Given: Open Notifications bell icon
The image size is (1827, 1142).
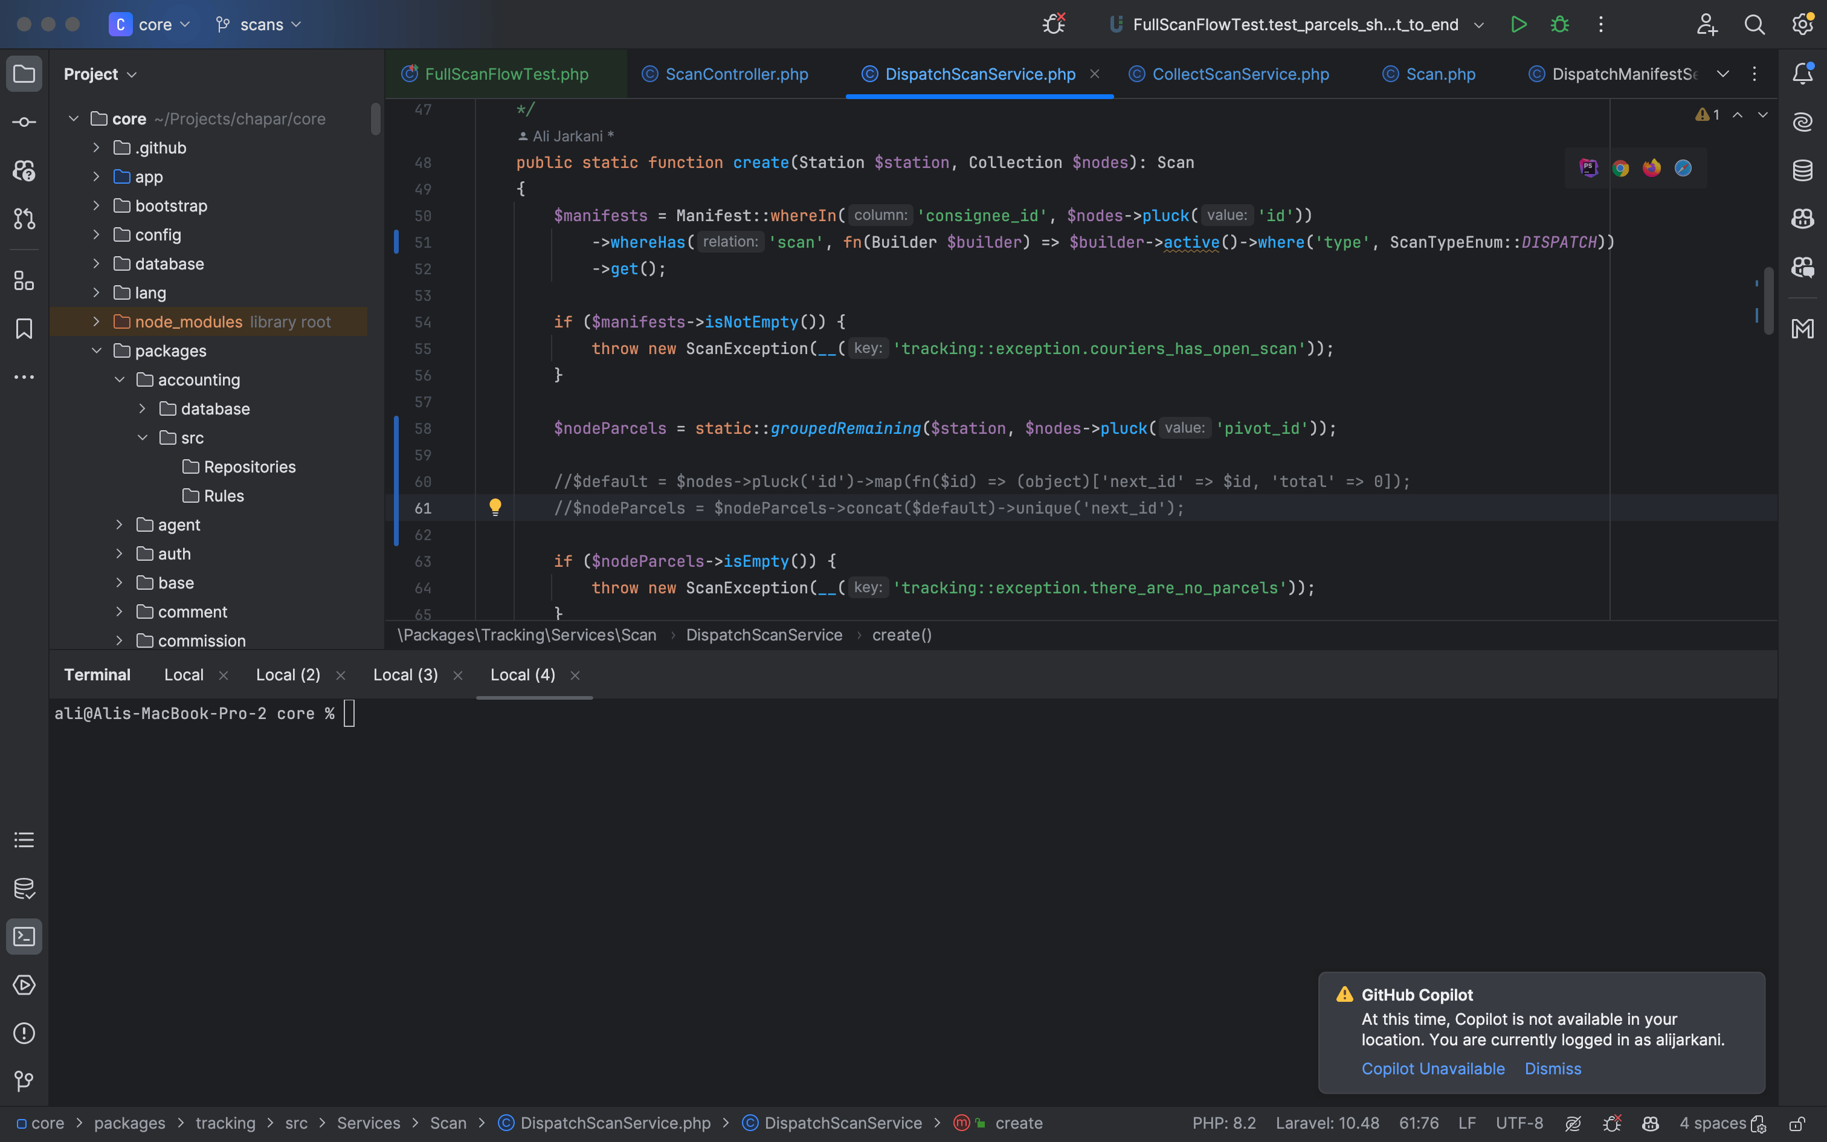Looking at the screenshot, I should (x=1802, y=73).
